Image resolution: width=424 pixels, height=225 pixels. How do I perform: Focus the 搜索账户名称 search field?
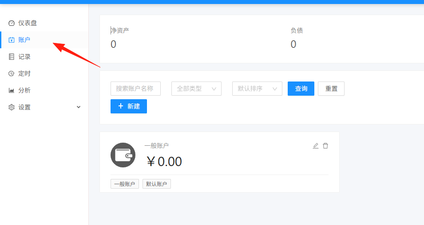135,89
